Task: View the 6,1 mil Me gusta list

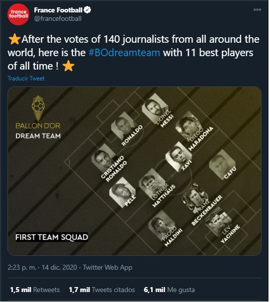Action: click(170, 290)
